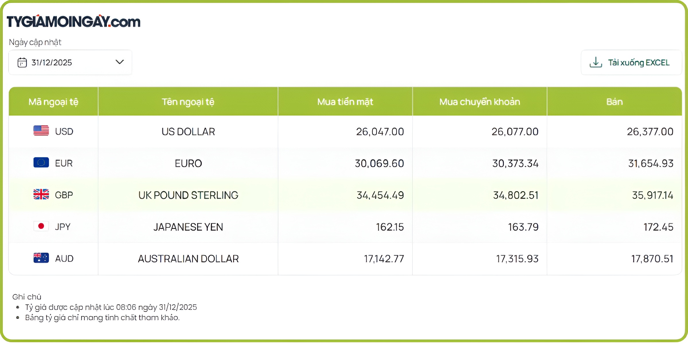Viewport: 688px width, 344px height.
Task: Expand the date dropdown chevron
Action: (120, 62)
